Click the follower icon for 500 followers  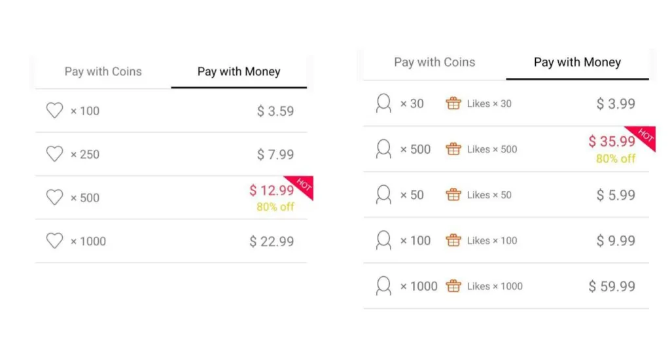384,149
